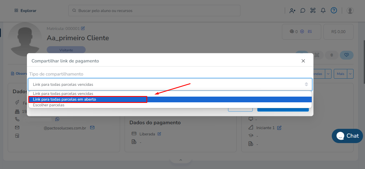Close the Compartilhar link de pagamento dialog

click(303, 61)
